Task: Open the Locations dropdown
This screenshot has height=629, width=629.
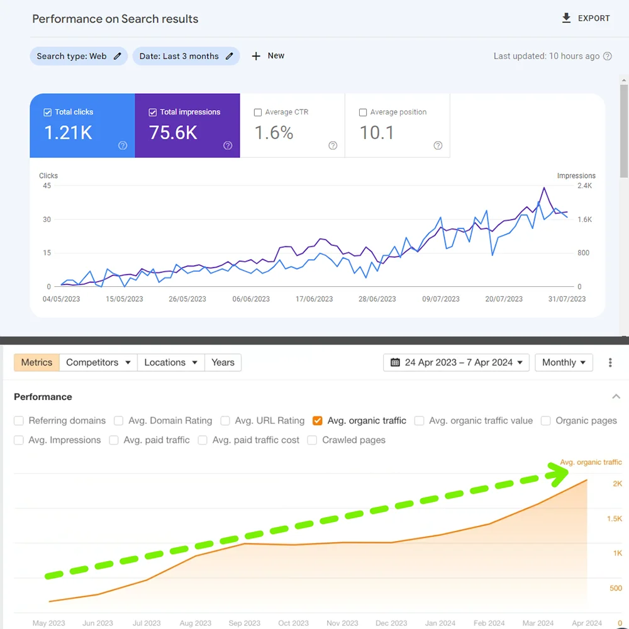Action: point(170,362)
